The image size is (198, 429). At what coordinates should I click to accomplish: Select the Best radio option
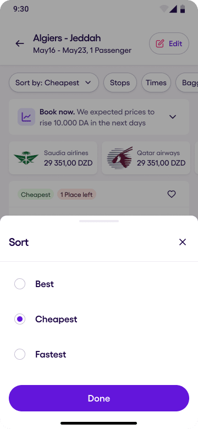pyautogui.click(x=20, y=284)
